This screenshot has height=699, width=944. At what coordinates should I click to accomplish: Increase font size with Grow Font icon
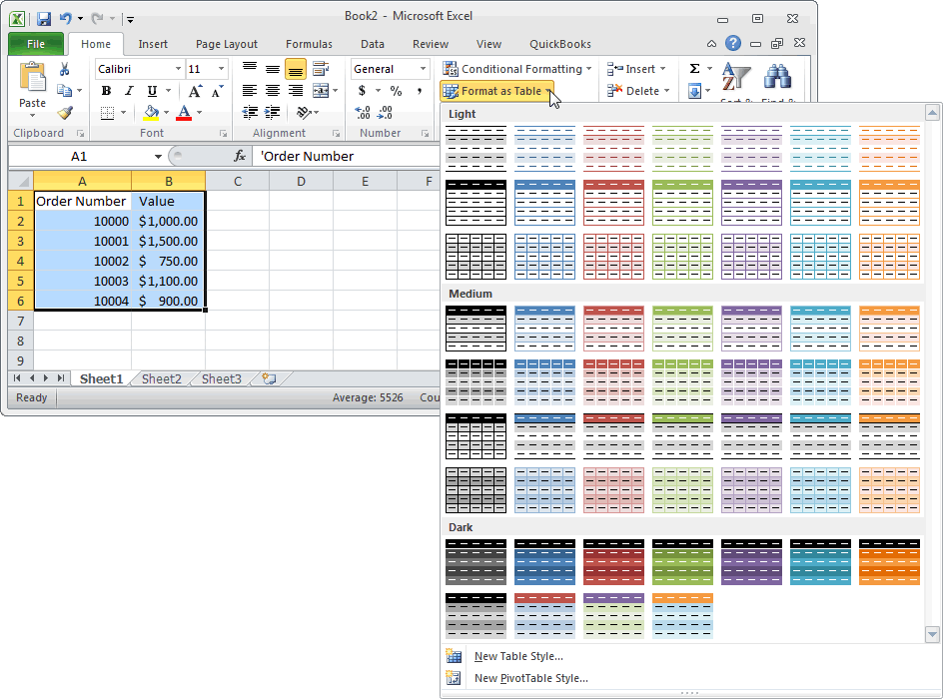click(195, 91)
